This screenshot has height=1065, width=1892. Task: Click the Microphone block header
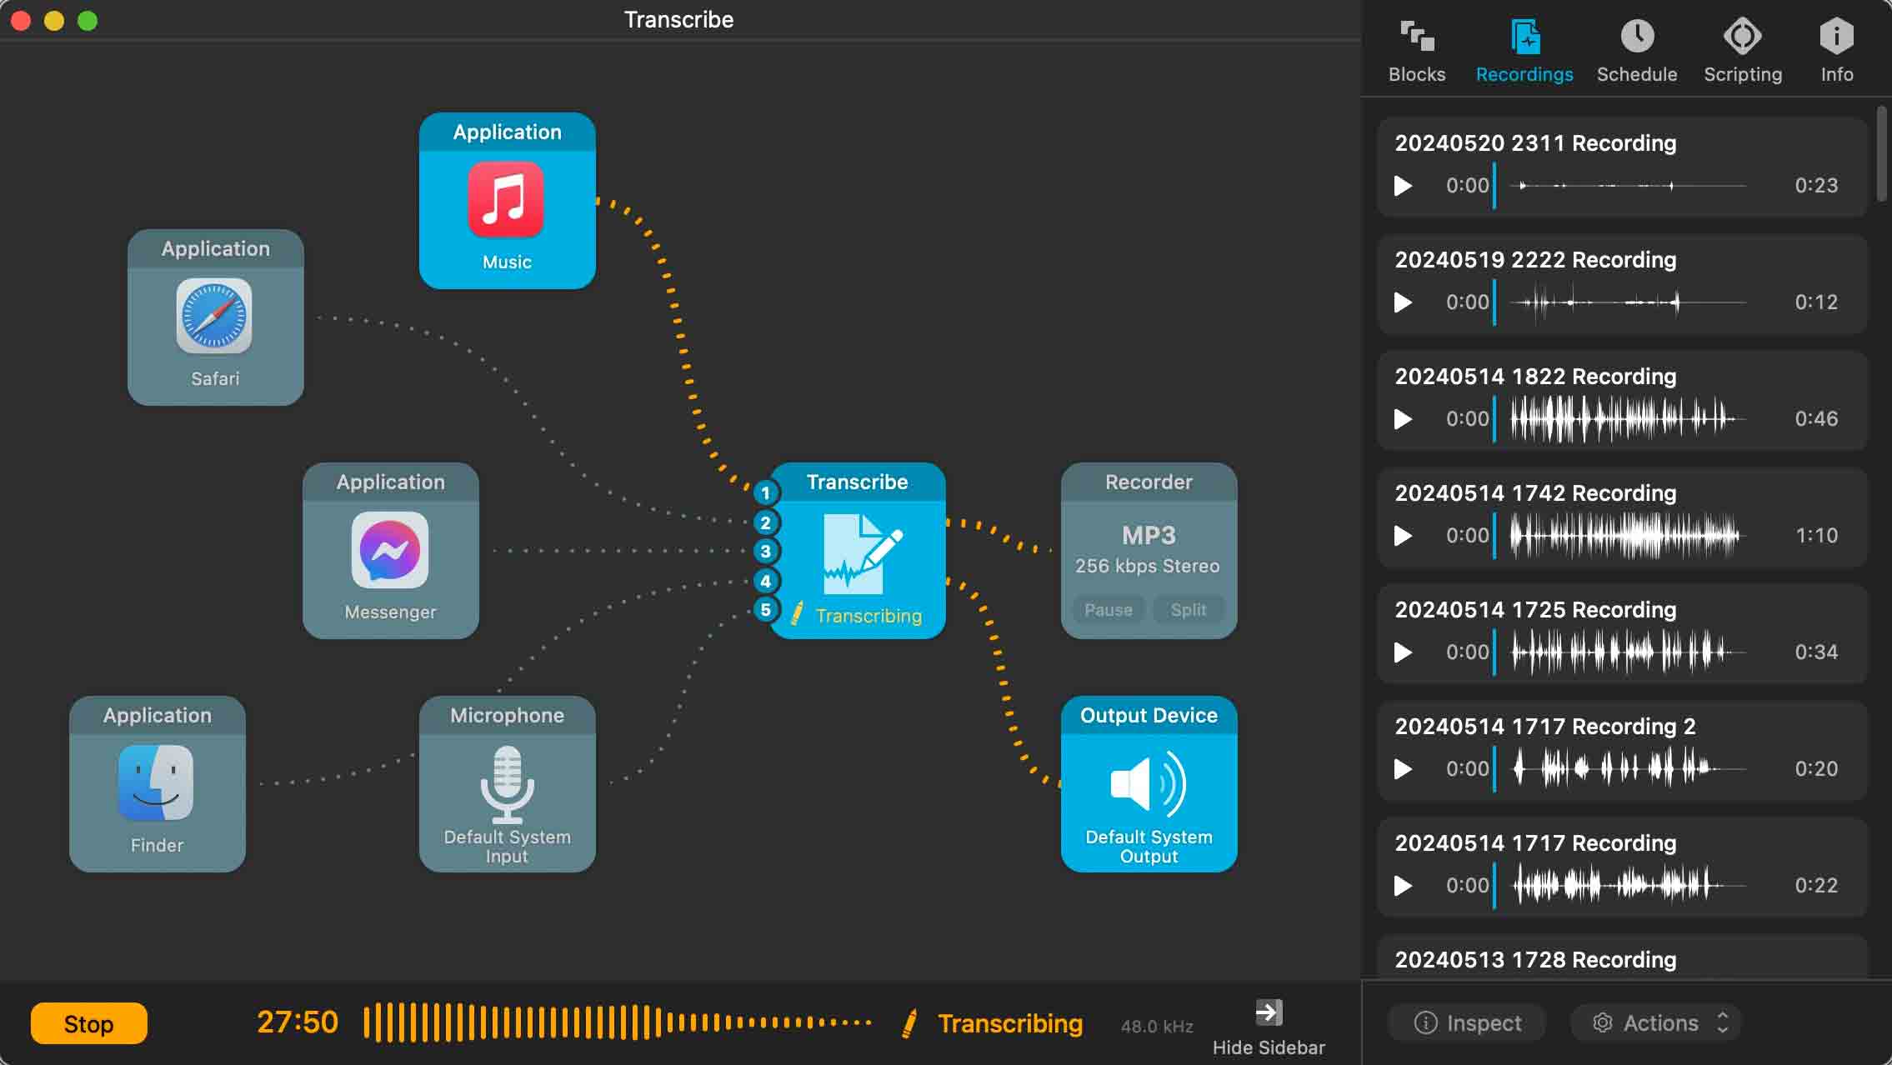click(x=507, y=716)
